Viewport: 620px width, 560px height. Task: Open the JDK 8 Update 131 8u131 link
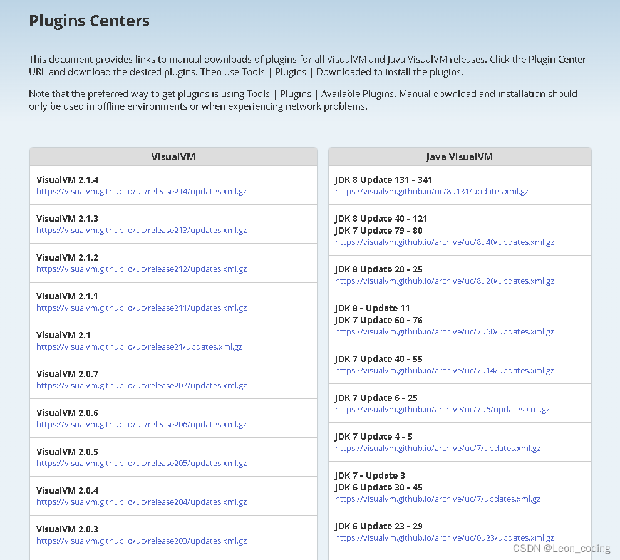[x=431, y=192]
